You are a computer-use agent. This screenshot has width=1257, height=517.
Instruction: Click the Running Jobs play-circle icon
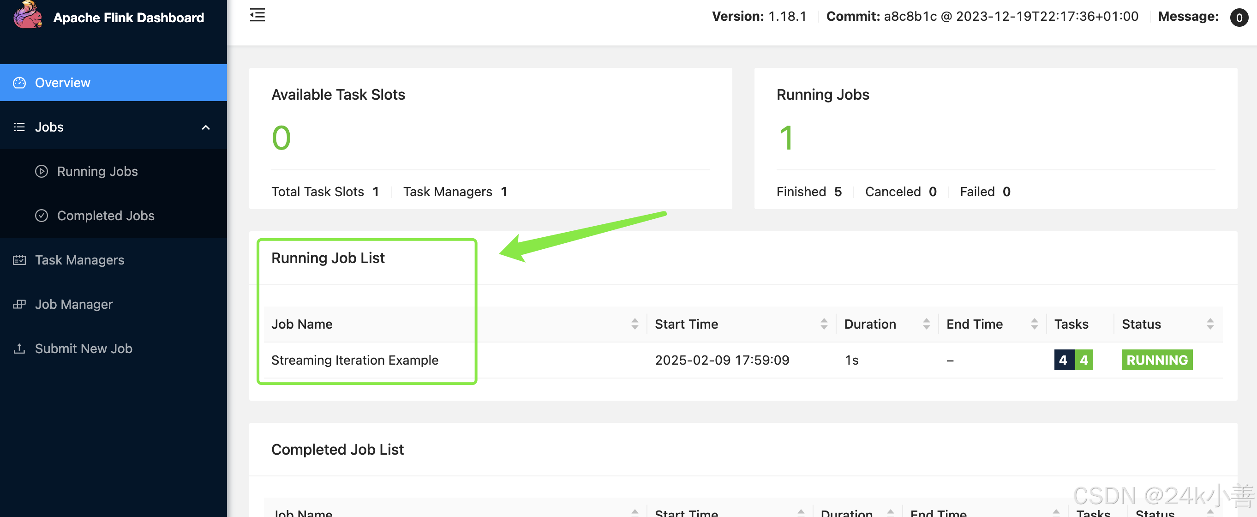(x=42, y=171)
